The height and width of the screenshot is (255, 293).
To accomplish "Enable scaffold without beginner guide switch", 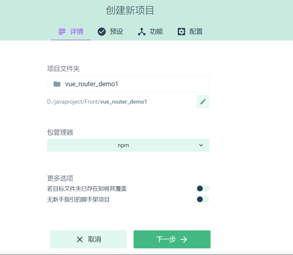I will click(x=203, y=199).
